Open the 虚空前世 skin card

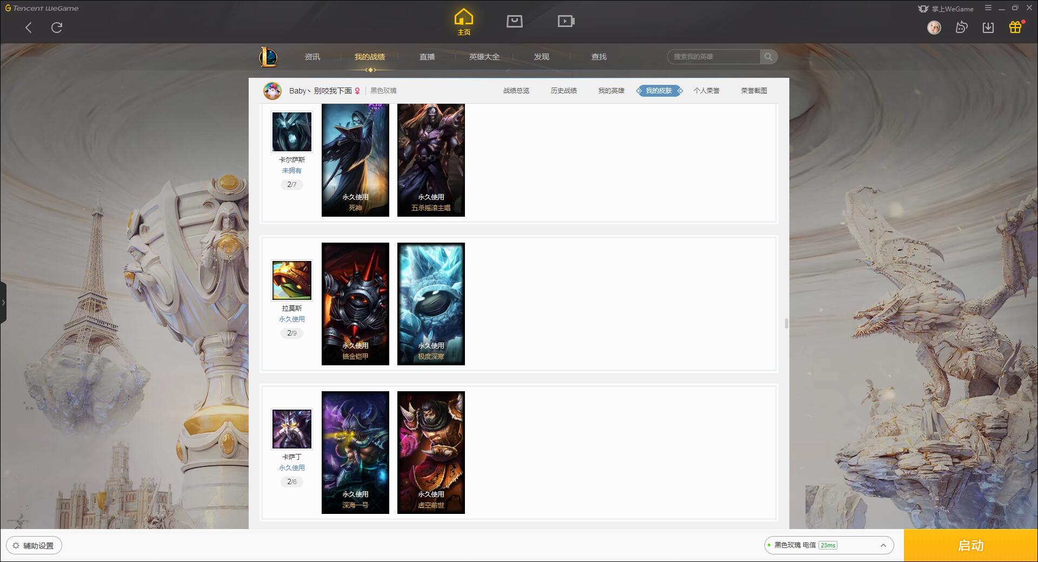[x=431, y=452]
